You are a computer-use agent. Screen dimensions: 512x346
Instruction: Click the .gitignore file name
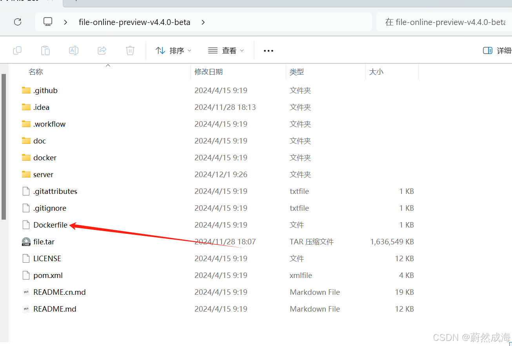point(50,208)
